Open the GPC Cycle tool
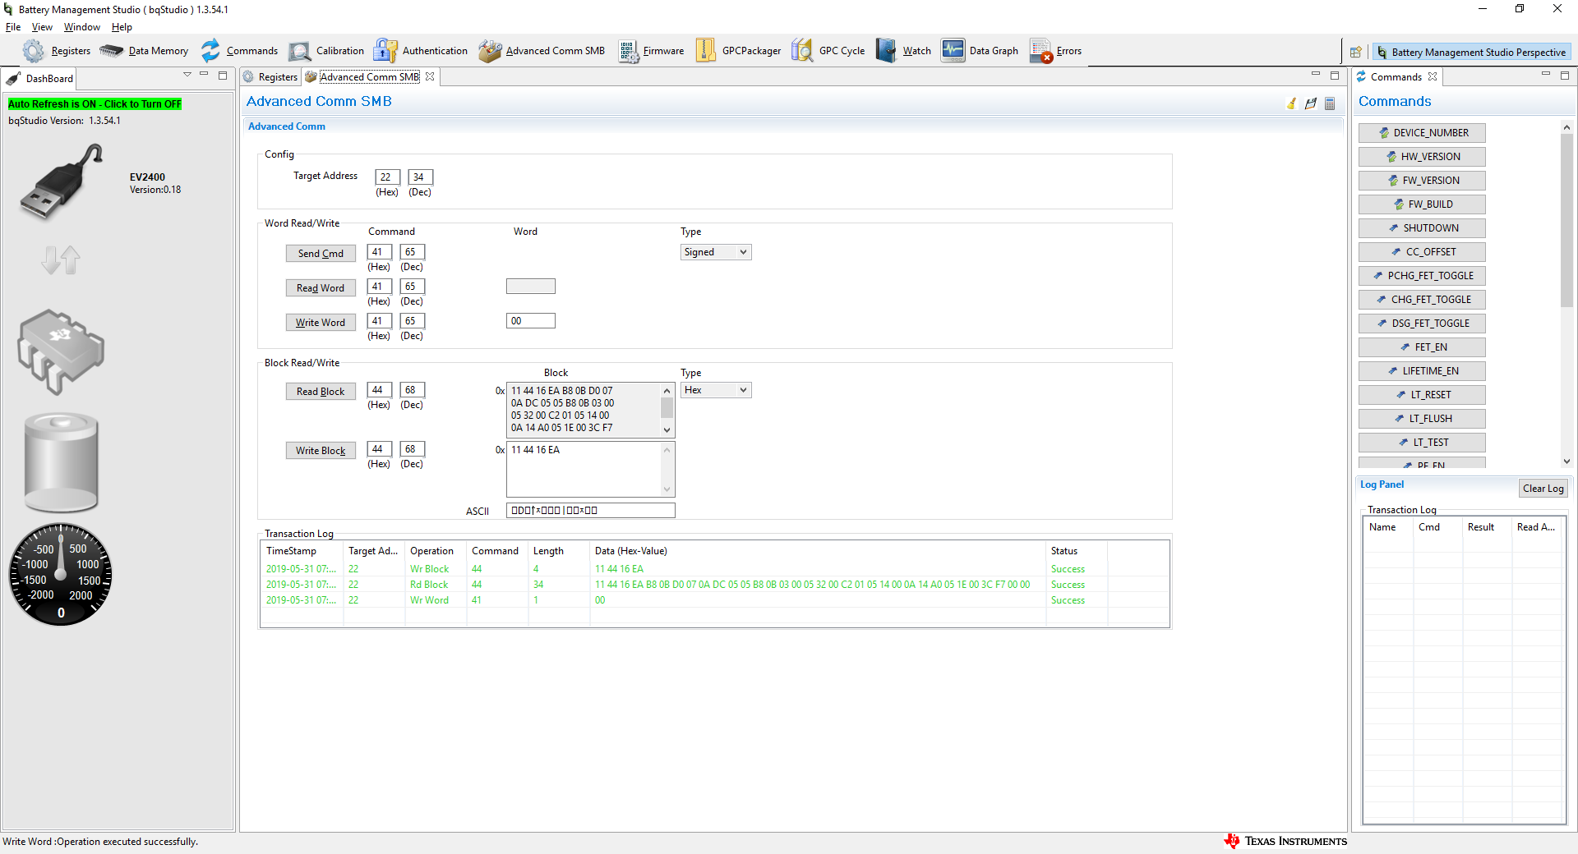This screenshot has width=1578, height=854. 828,51
